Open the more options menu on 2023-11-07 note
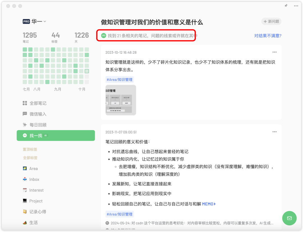Screen dimensions: 303x232 [274, 132]
